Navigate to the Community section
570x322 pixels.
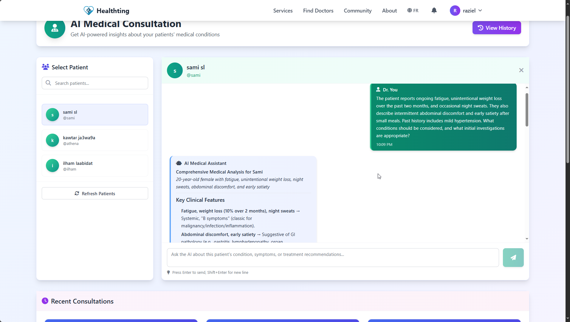[x=357, y=10]
